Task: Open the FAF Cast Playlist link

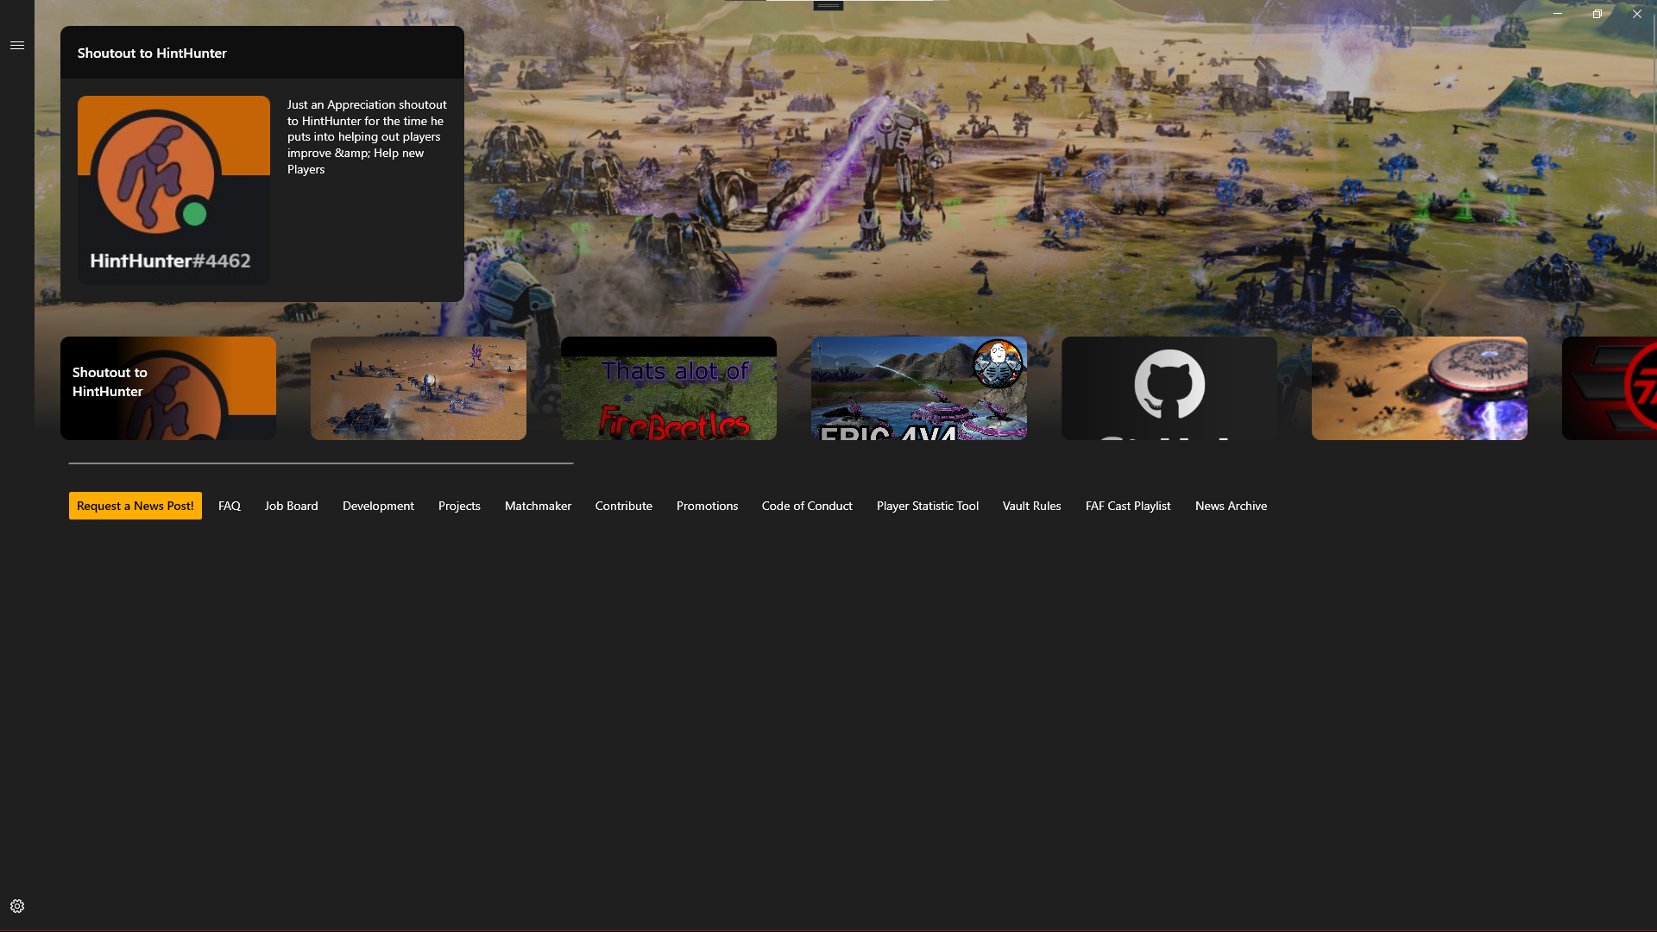Action: 1128,506
